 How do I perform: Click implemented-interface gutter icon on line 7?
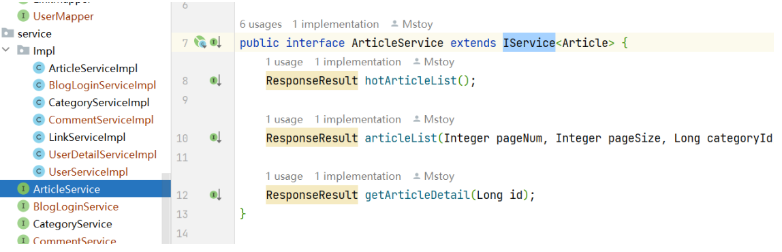(215, 43)
